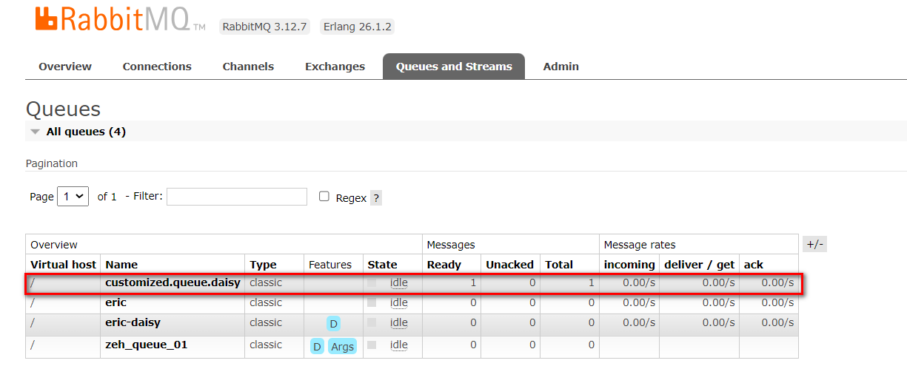Switch to the Overview tab
The height and width of the screenshot is (366, 907).
65,67
